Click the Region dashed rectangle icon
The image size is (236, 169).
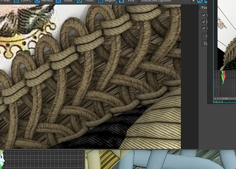tap(100, 1)
